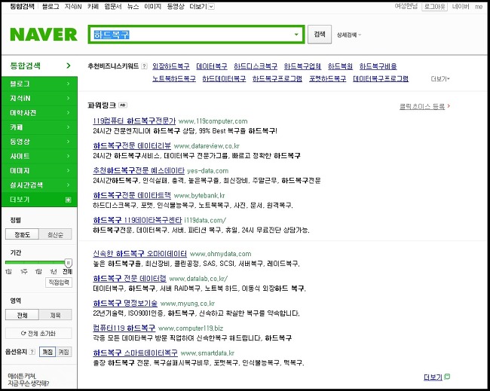Click the period slider handle
The width and height of the screenshot is (490, 391).
[x=69, y=262]
